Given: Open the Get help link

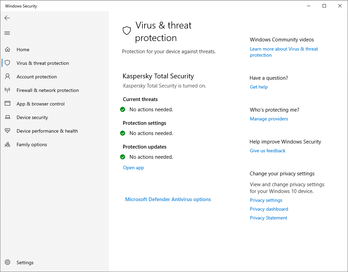Looking at the screenshot, I should pos(259,87).
